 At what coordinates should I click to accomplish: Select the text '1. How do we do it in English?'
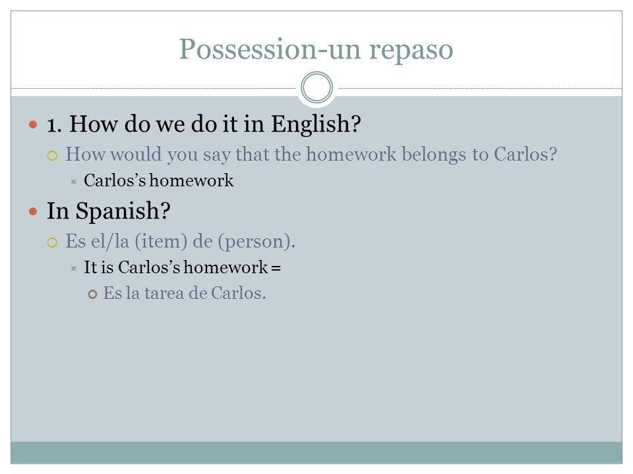[204, 124]
